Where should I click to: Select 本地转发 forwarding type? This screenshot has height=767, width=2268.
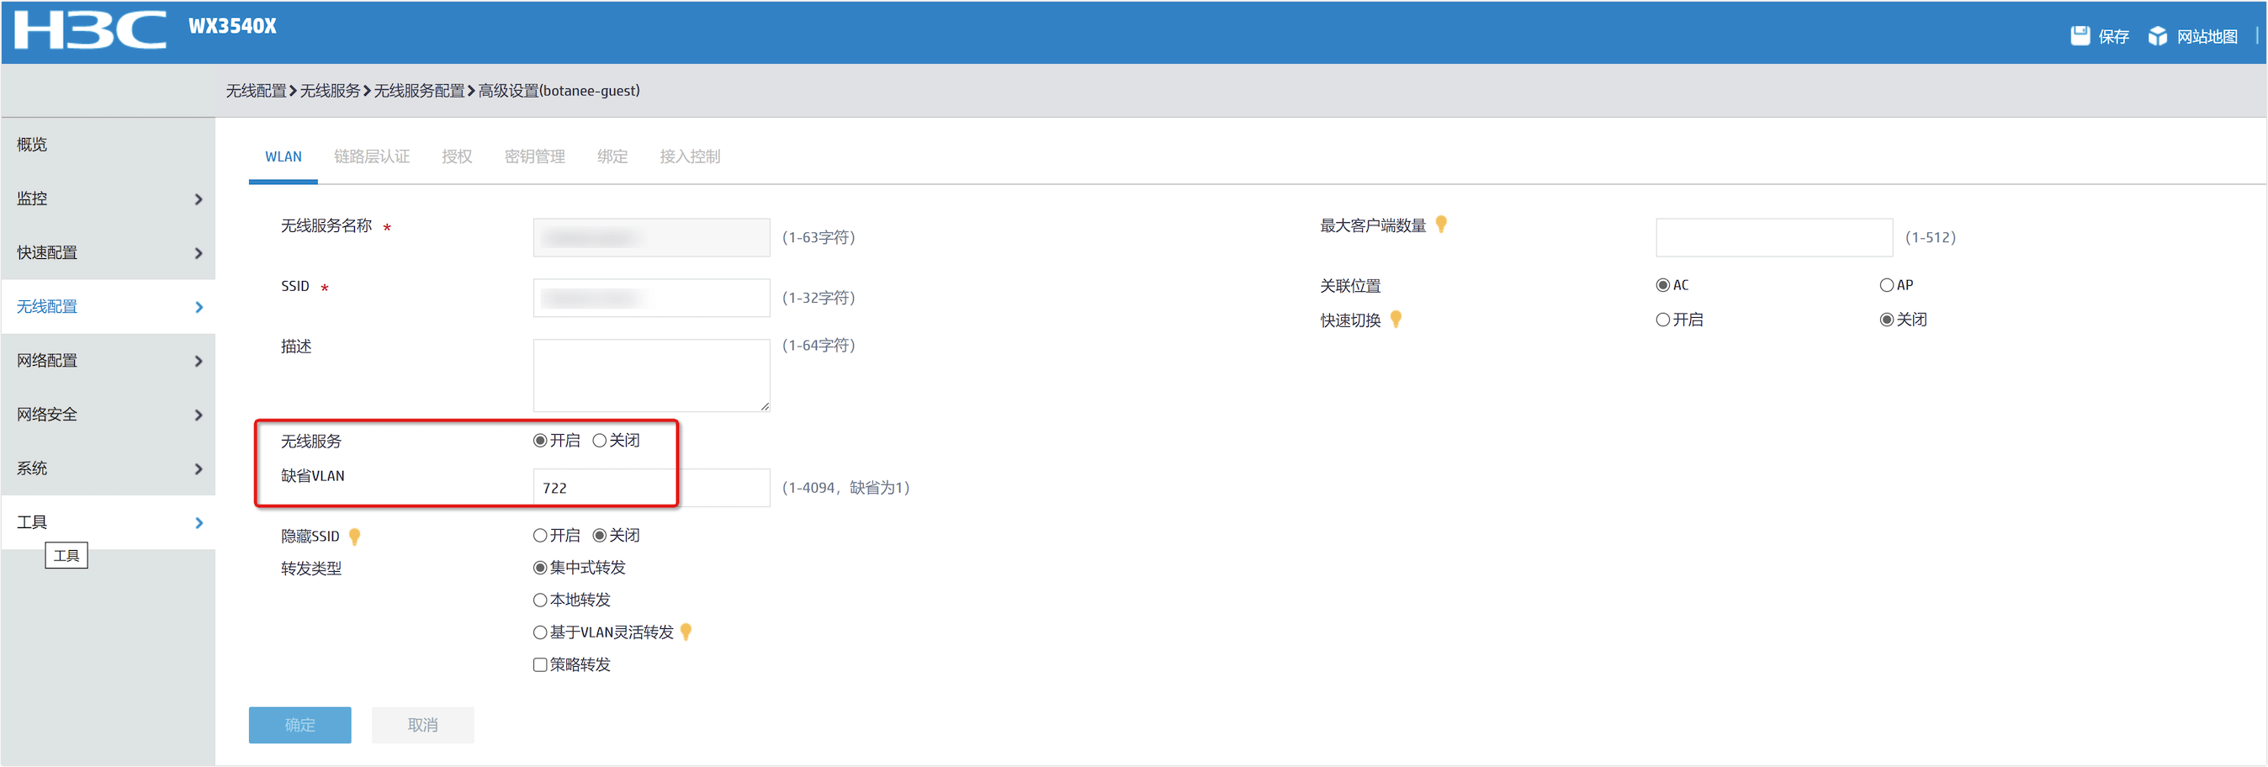click(540, 600)
